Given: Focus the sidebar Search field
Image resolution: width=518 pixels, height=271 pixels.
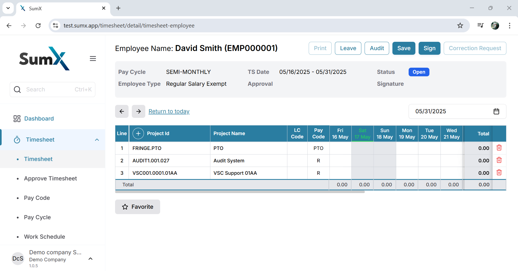Looking at the screenshot, I should click(52, 90).
